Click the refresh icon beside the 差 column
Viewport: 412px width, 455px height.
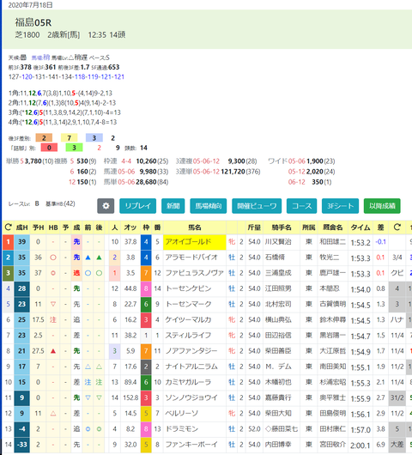pos(397,227)
